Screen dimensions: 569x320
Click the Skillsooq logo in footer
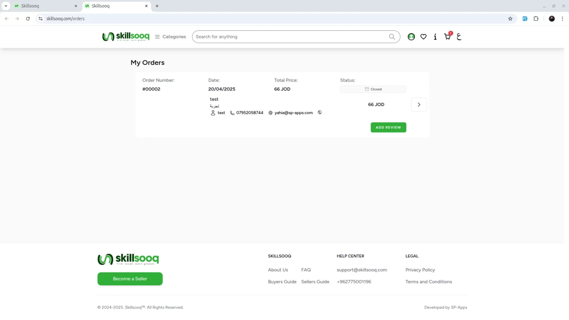point(128,259)
